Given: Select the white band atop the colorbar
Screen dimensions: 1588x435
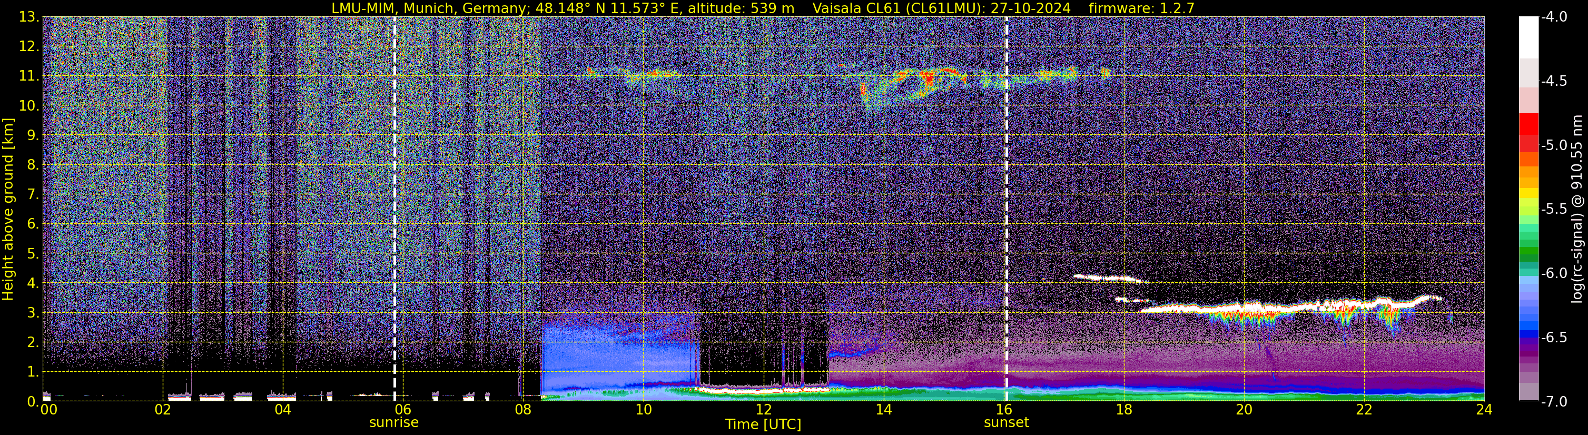Looking at the screenshot, I should [x=1529, y=37].
